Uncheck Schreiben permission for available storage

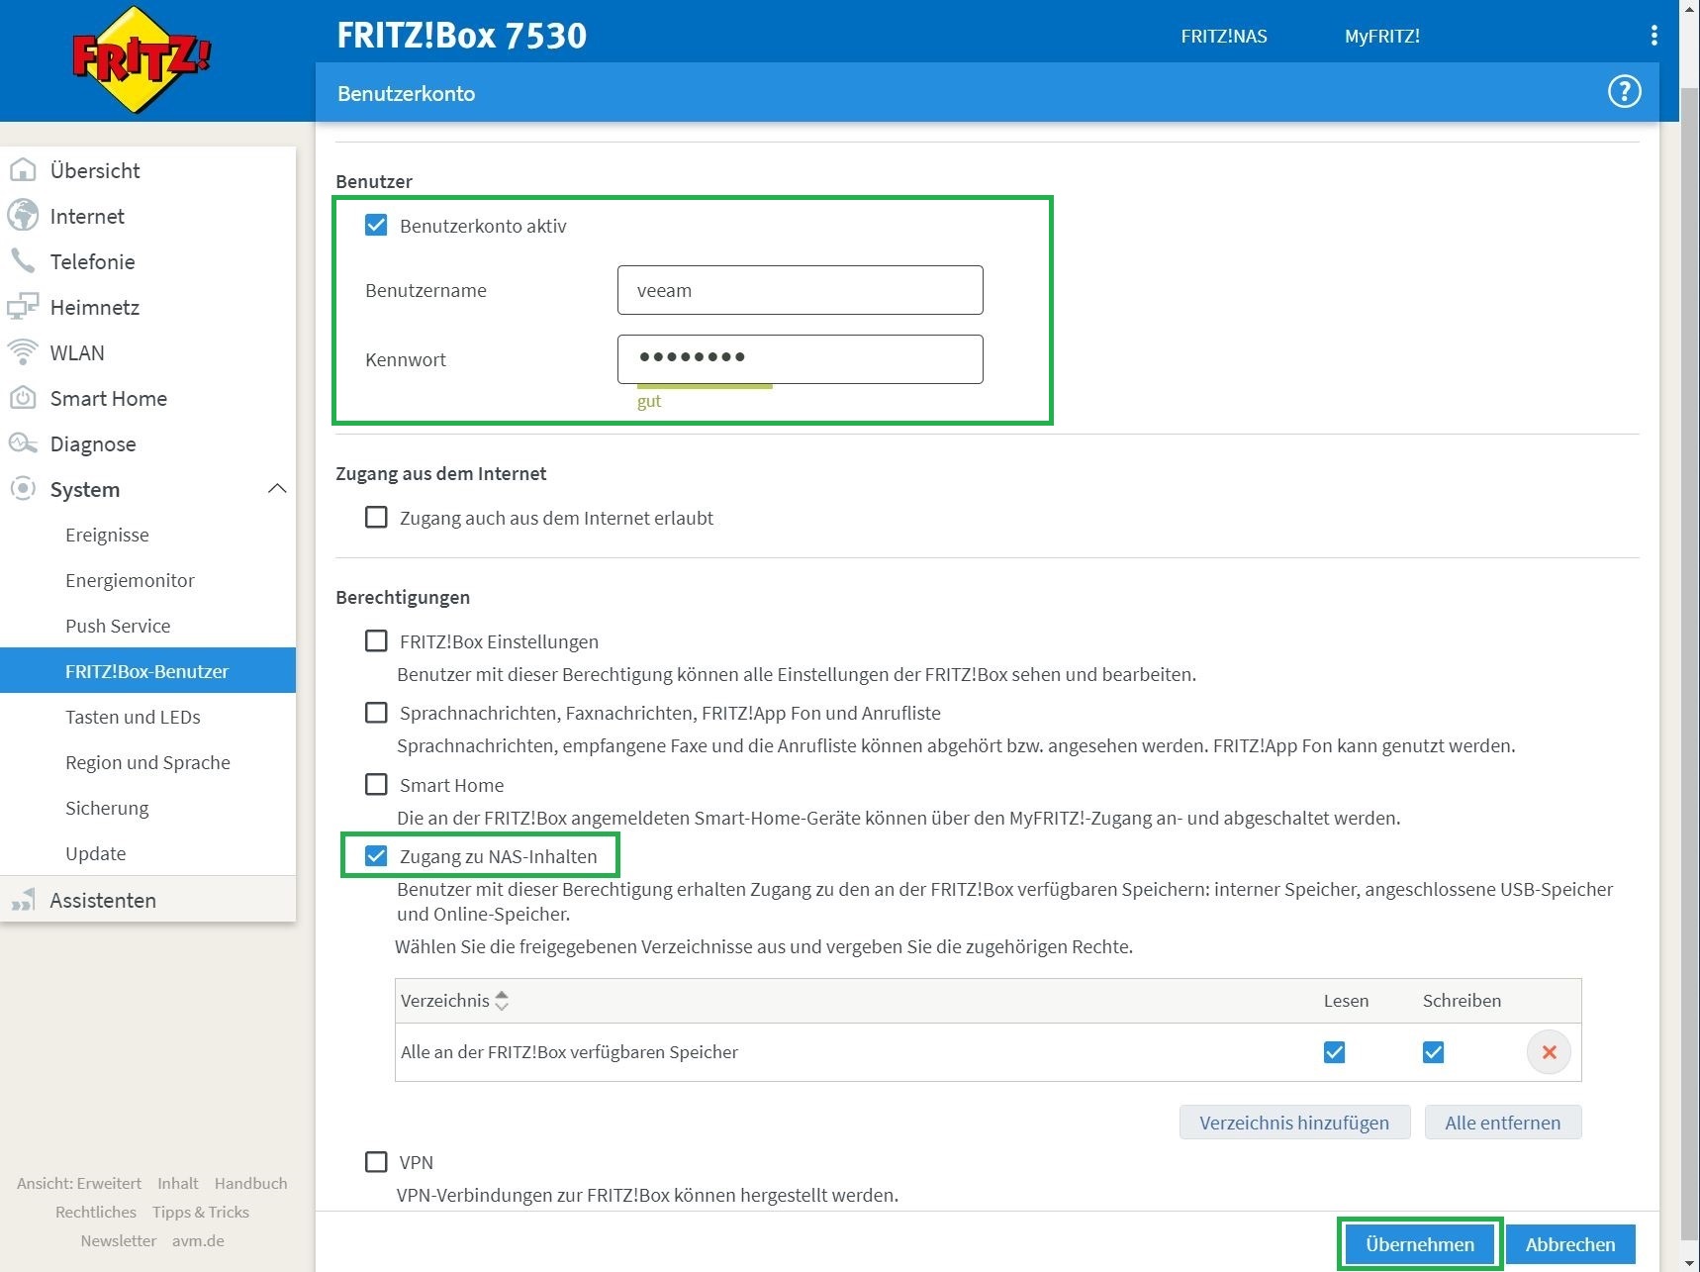click(x=1433, y=1052)
